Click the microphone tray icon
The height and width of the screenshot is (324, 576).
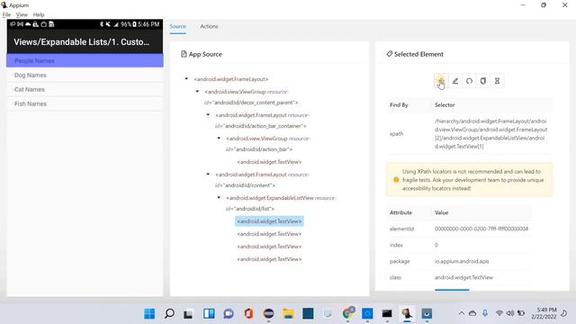pos(485,313)
